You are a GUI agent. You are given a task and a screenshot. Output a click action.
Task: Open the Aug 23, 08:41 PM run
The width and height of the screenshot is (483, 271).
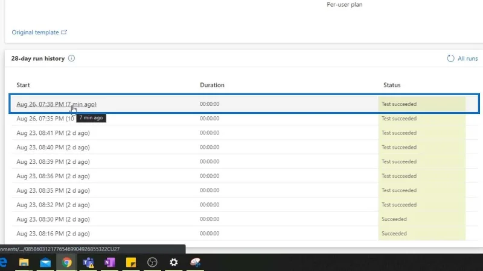point(53,133)
